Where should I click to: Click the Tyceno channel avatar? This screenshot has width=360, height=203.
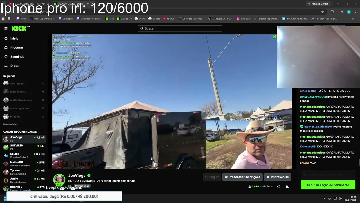pos(6,172)
